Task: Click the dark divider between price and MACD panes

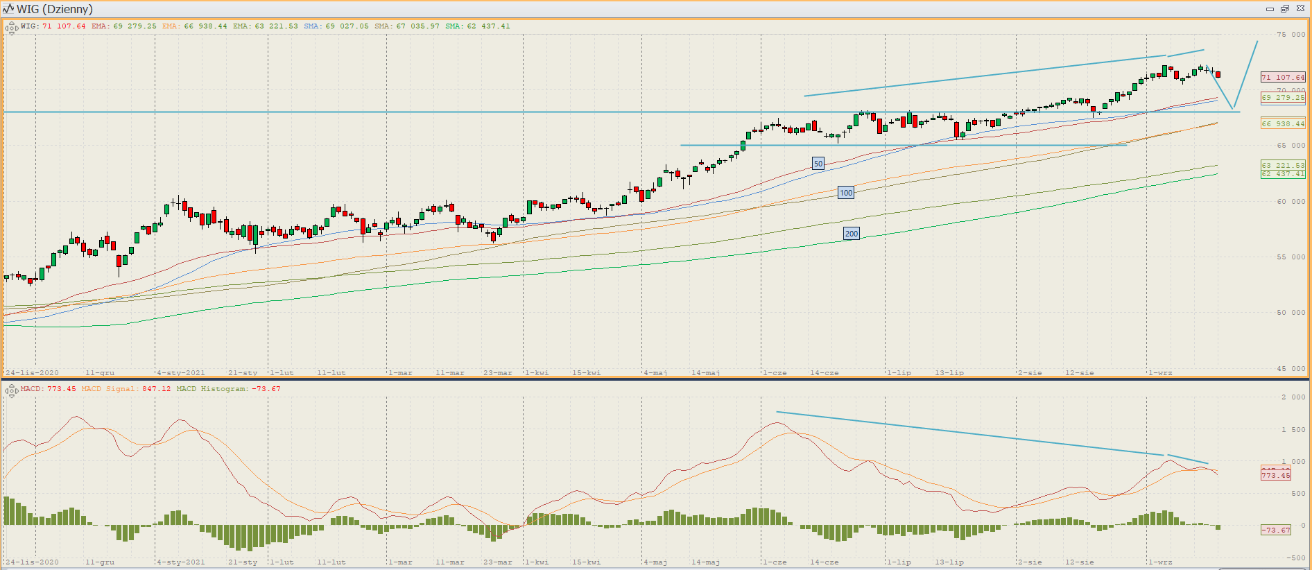Action: click(656, 379)
